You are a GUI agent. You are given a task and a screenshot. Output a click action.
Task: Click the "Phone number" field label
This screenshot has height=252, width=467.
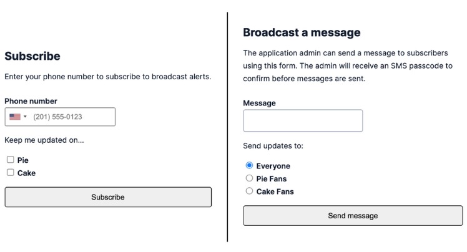[31, 101]
